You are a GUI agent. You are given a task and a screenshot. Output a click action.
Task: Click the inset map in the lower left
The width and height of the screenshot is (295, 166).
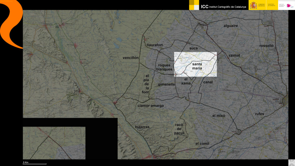(54, 143)
